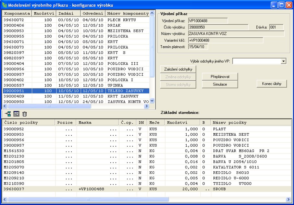Select component row 39000557 UPINKA
The image size is (294, 205).
pos(76,85)
